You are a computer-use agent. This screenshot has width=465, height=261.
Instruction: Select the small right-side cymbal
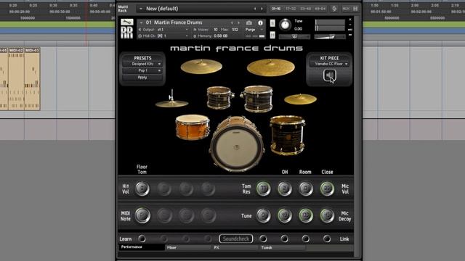300,99
